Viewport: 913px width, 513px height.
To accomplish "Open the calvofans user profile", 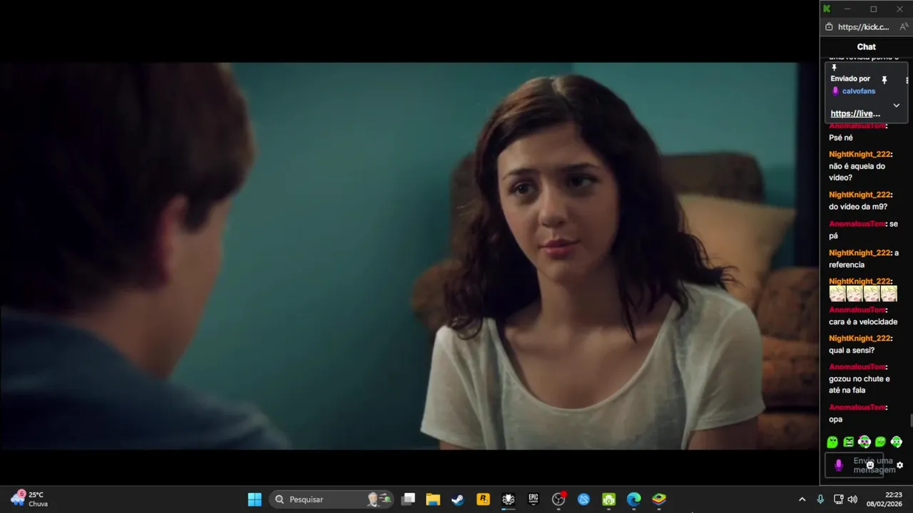I will (859, 91).
